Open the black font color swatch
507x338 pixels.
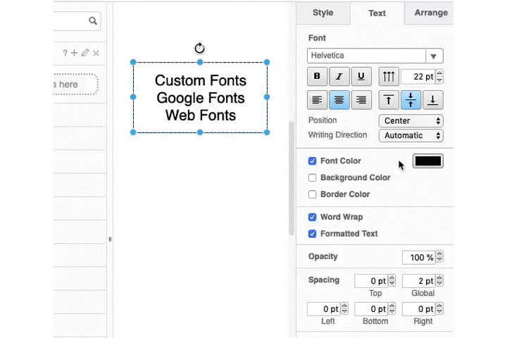(x=428, y=161)
